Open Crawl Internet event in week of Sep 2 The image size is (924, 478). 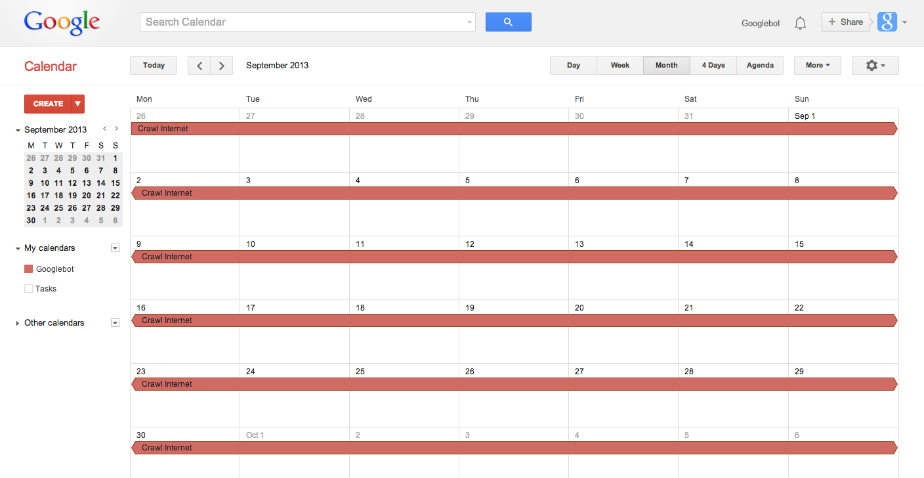(x=514, y=193)
